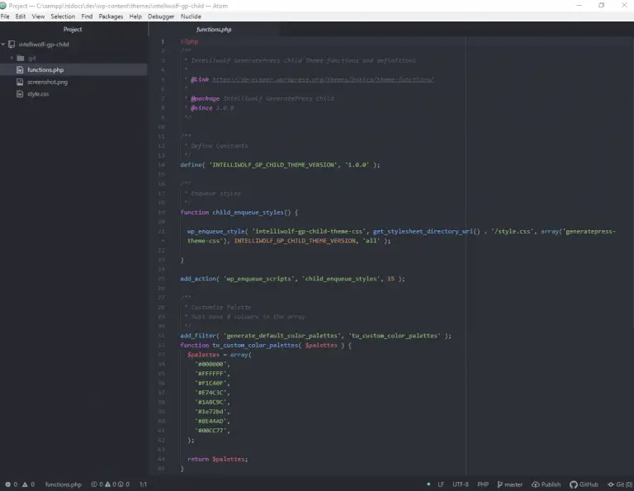Change the UTF-8 encoding selector

click(x=460, y=484)
